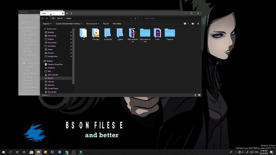Close the Videos tab

click(63, 13)
